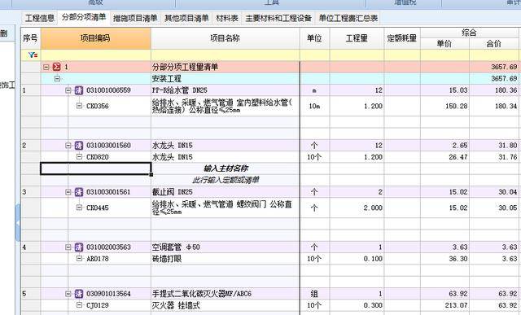The width and height of the screenshot is (521, 315).
Task: Click the purple 清 icon for 031001006559
Action: (x=79, y=90)
